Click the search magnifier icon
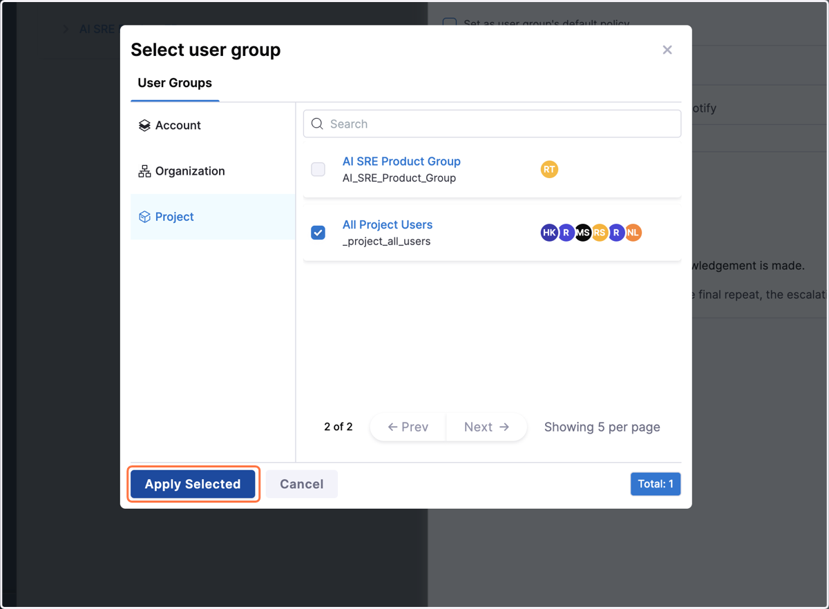This screenshot has width=829, height=609. [x=317, y=124]
